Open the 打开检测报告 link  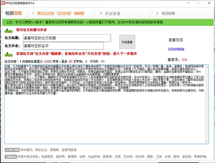point(176,49)
